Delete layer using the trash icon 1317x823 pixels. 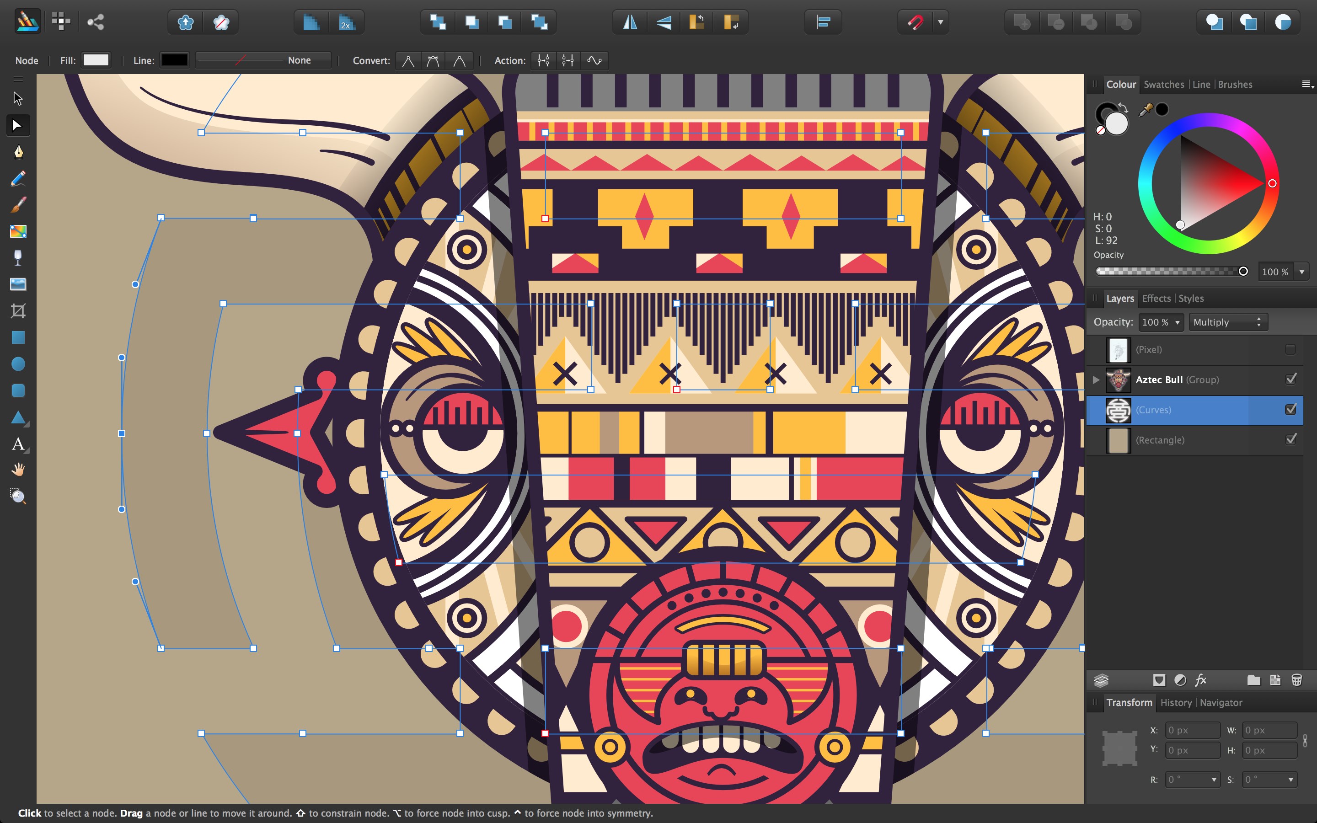[x=1297, y=680]
